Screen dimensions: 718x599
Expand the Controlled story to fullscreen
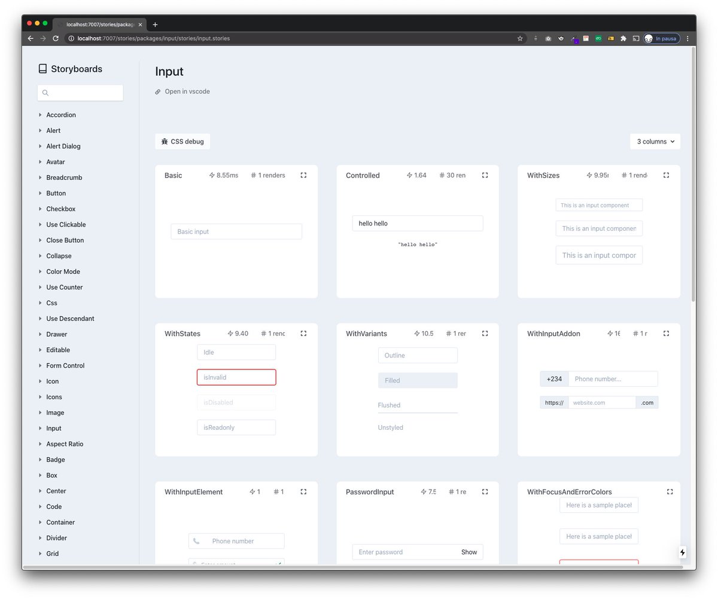[x=485, y=175]
